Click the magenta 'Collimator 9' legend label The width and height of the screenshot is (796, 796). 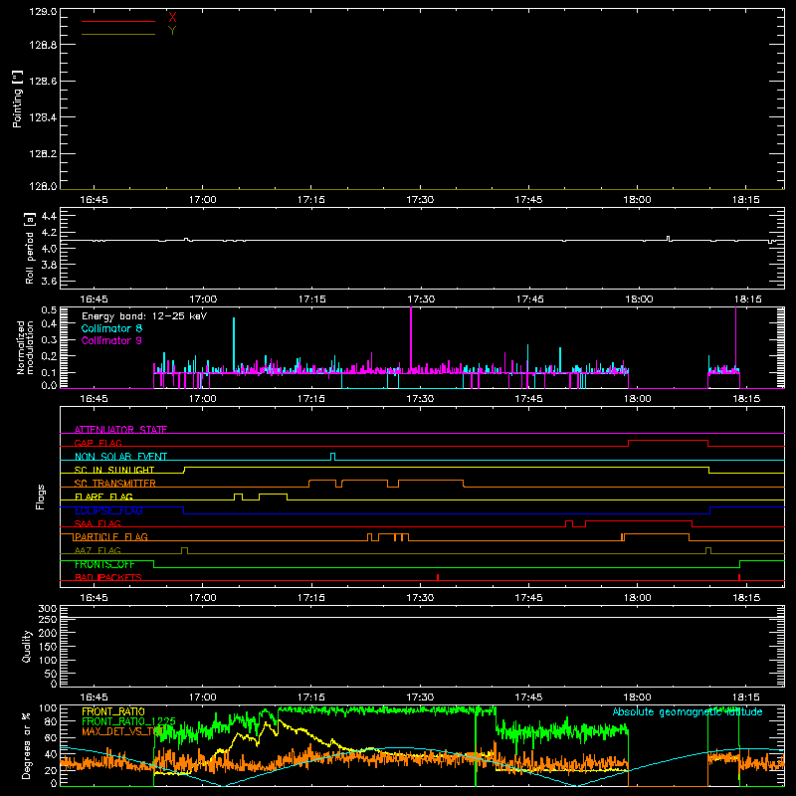pyautogui.click(x=111, y=340)
